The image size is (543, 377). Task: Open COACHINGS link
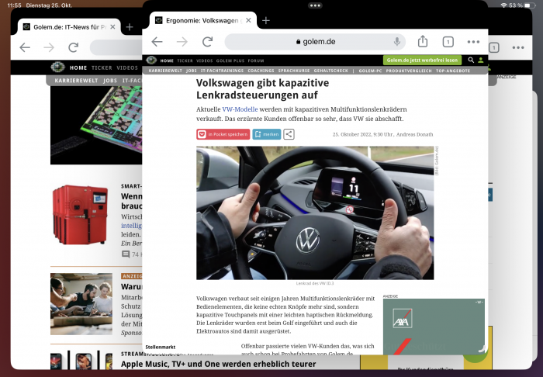pos(261,71)
